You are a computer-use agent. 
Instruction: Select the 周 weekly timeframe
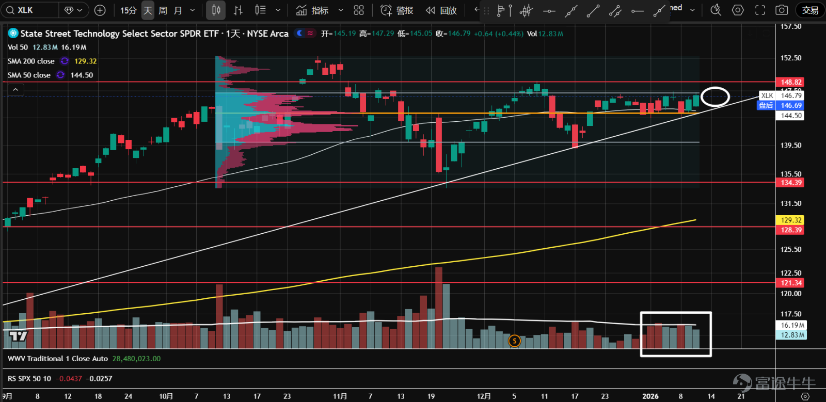pos(163,10)
